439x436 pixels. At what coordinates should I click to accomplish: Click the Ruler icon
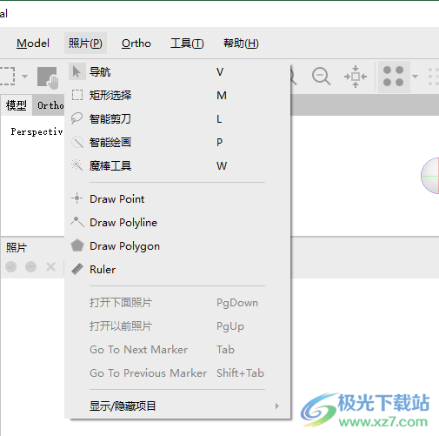pyautogui.click(x=77, y=269)
